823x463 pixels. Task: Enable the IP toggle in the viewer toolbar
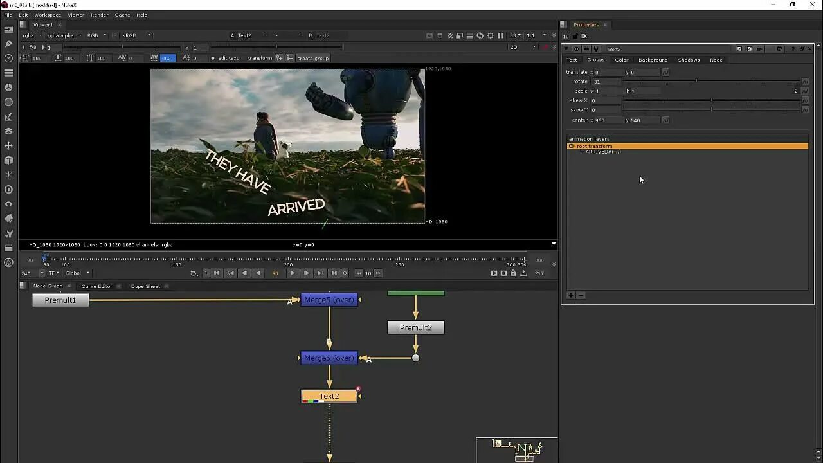114,36
